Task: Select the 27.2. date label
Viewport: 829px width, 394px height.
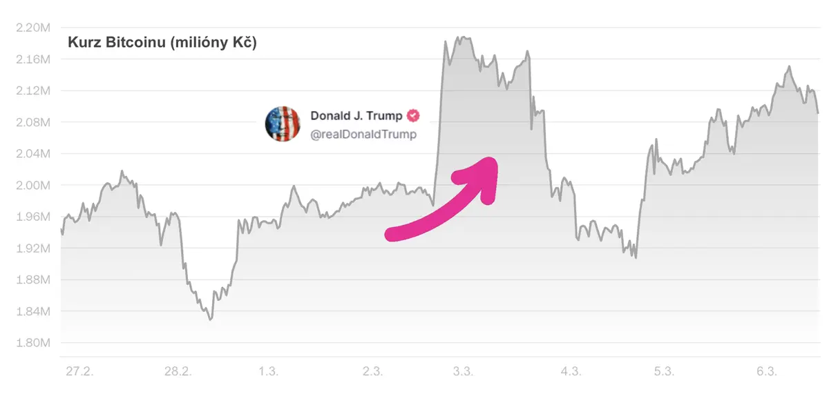Action: tap(79, 372)
